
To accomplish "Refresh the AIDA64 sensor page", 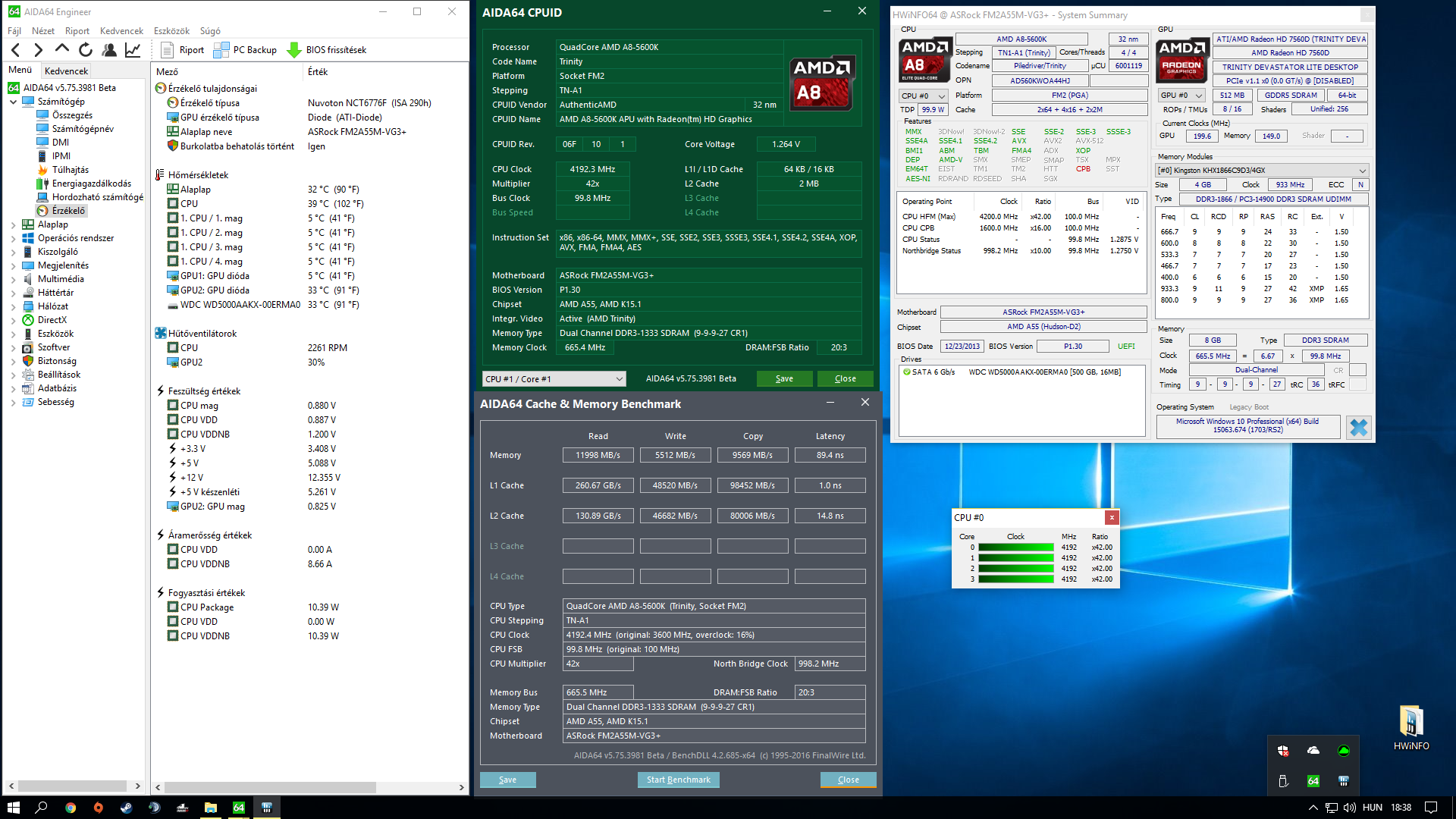I will 86,50.
